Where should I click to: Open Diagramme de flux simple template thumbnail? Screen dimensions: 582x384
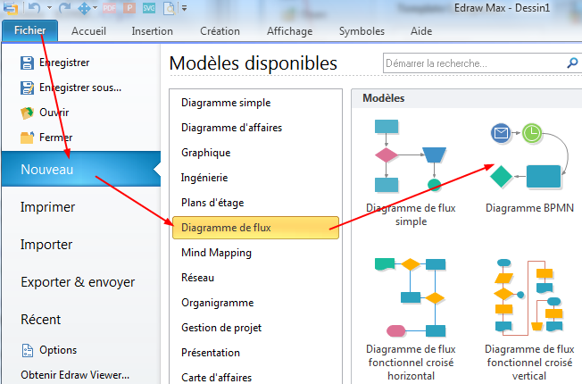[x=411, y=156]
